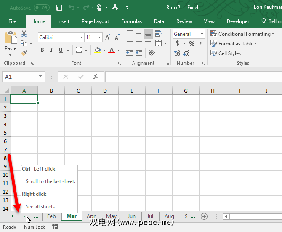The image size is (282, 232).
Task: Toggle Italic formatting
Action: coord(52,50)
